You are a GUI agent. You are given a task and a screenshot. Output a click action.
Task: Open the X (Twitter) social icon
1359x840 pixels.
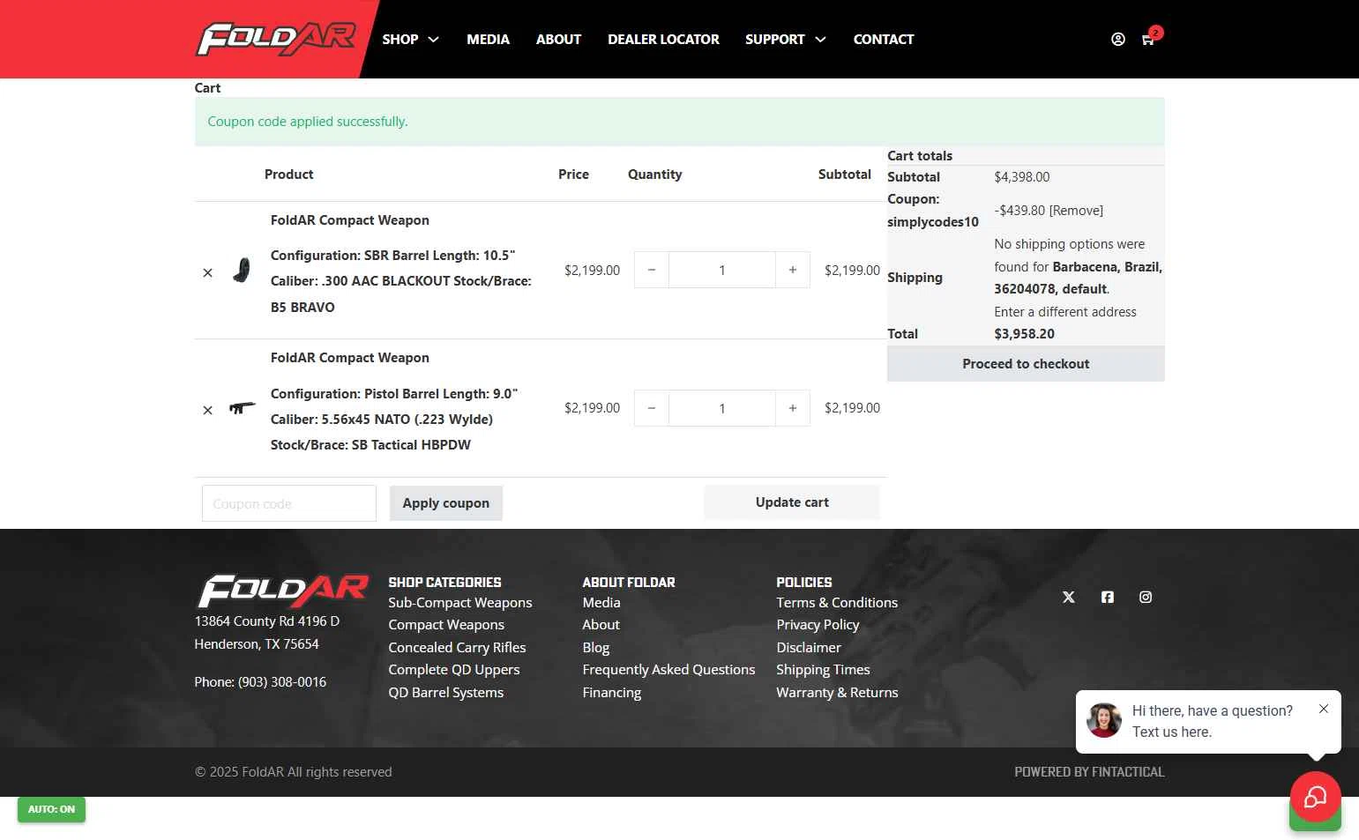click(x=1069, y=598)
